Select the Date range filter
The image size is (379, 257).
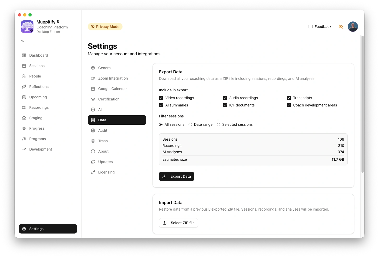[190, 124]
